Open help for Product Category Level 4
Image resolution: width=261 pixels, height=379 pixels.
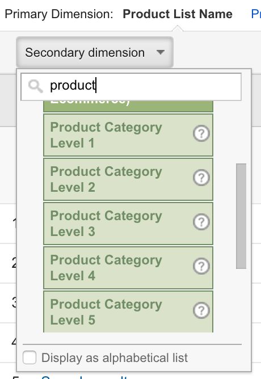201,266
